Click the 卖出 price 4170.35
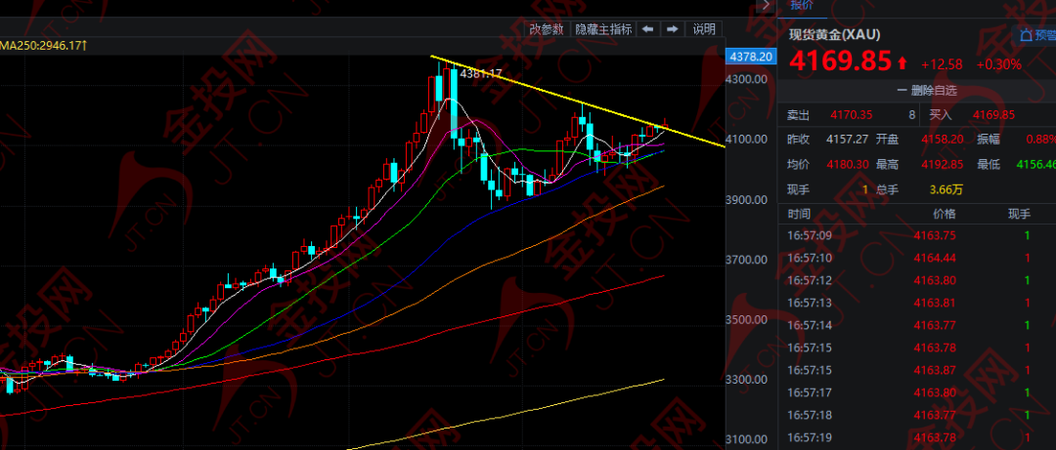This screenshot has height=450, width=1056. coord(851,115)
